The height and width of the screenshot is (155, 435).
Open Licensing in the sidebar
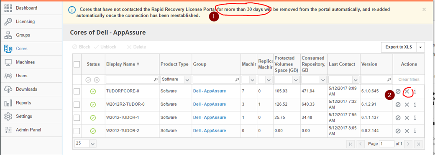pos(25,22)
